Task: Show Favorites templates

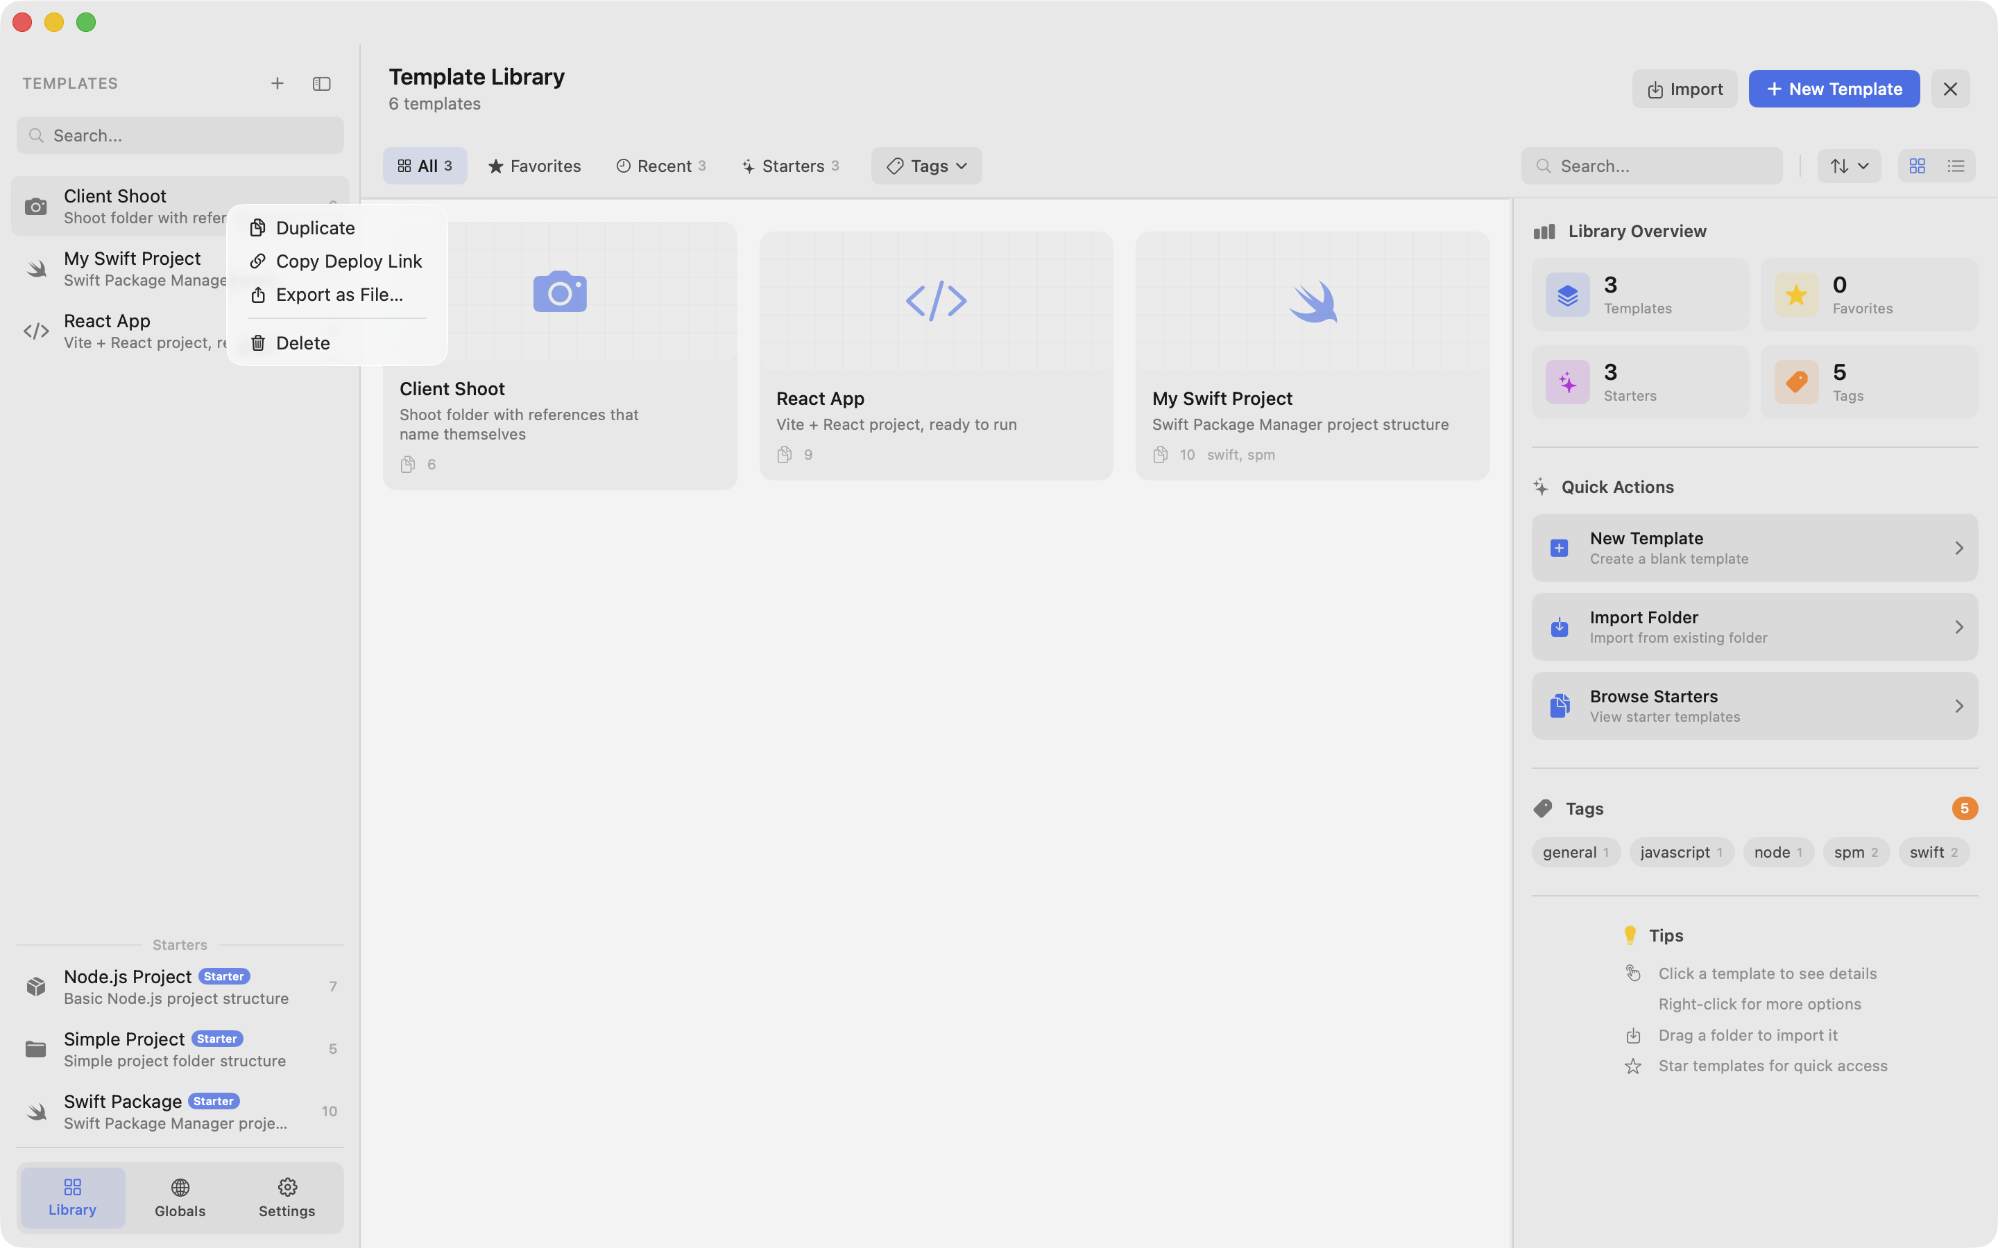Action: 535,166
